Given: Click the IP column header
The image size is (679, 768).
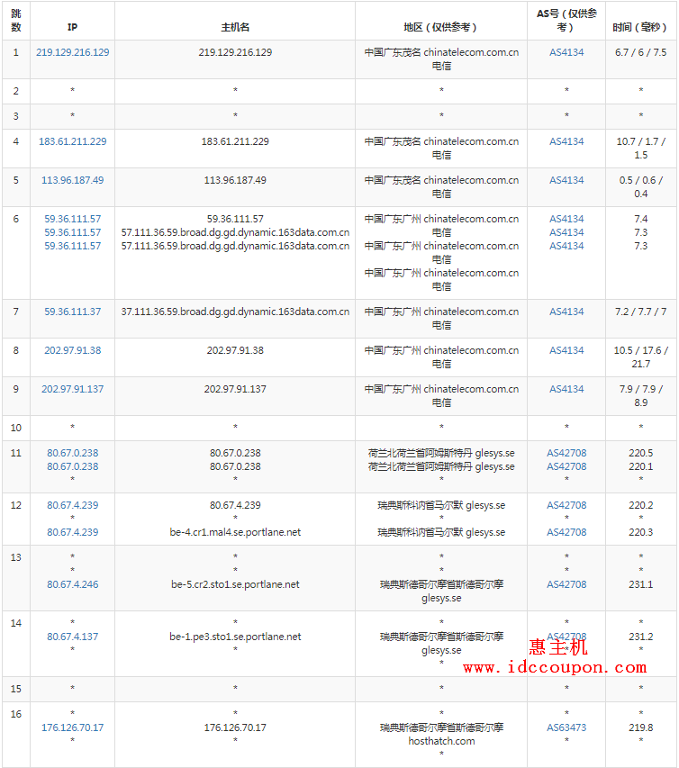Looking at the screenshot, I should 72,27.
